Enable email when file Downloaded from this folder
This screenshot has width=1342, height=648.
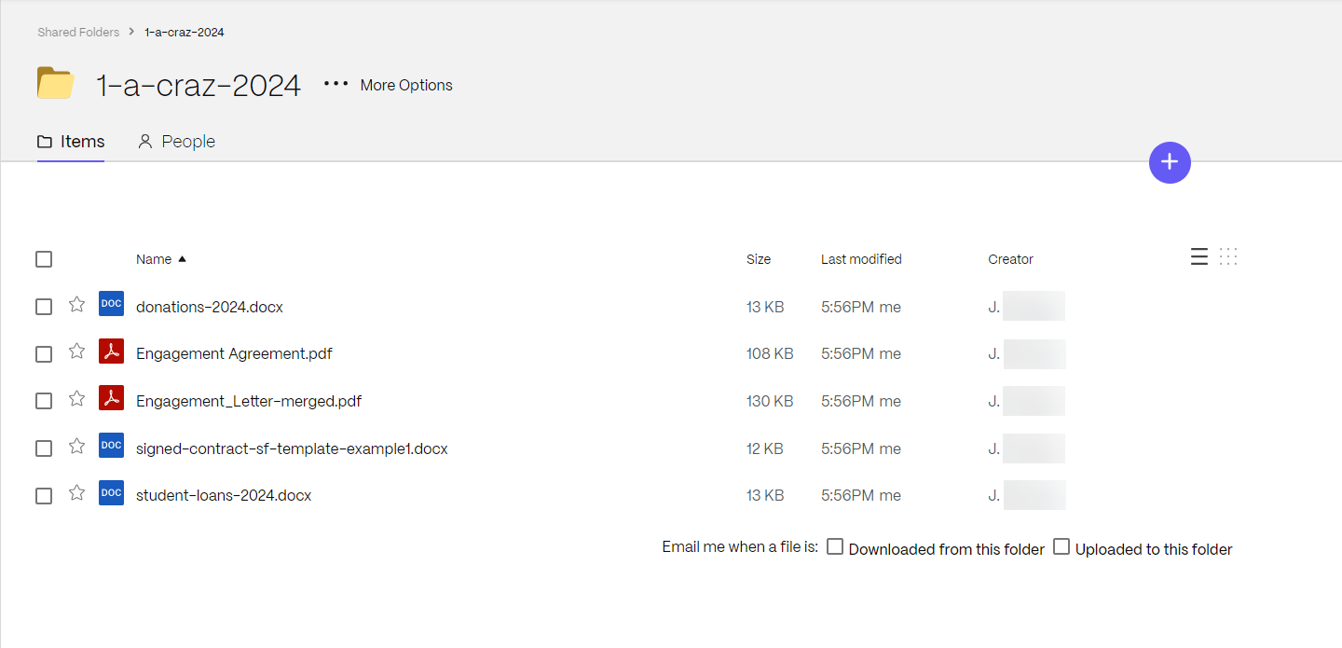pos(835,546)
